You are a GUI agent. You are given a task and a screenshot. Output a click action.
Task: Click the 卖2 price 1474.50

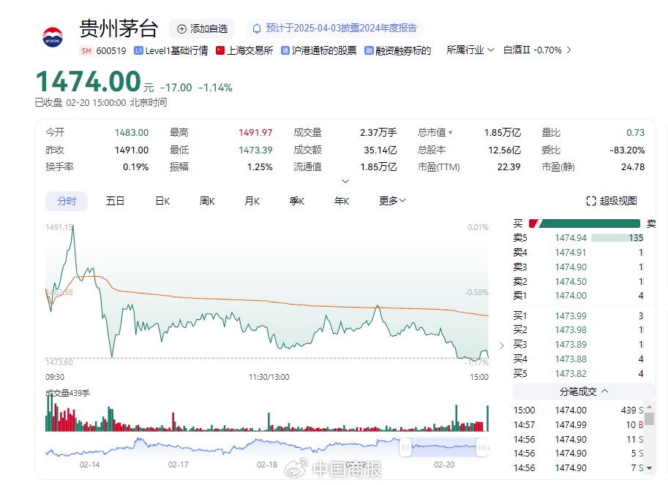click(x=571, y=281)
